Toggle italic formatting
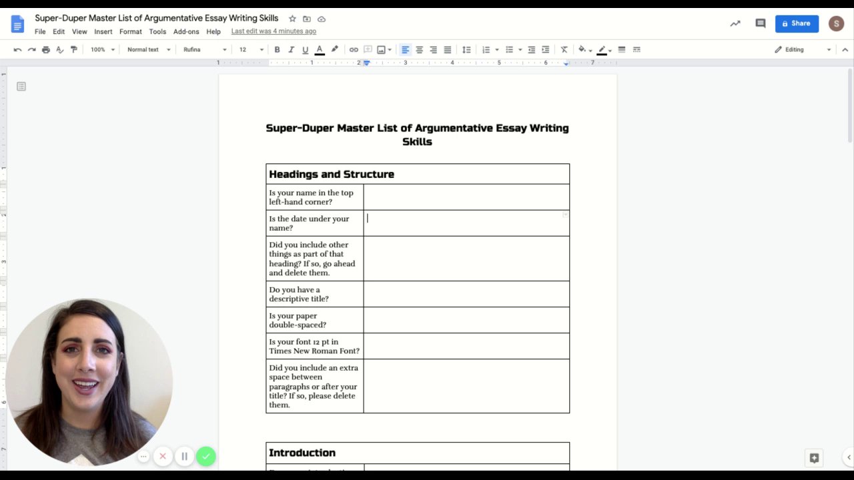Image resolution: width=854 pixels, height=480 pixels. 291,50
